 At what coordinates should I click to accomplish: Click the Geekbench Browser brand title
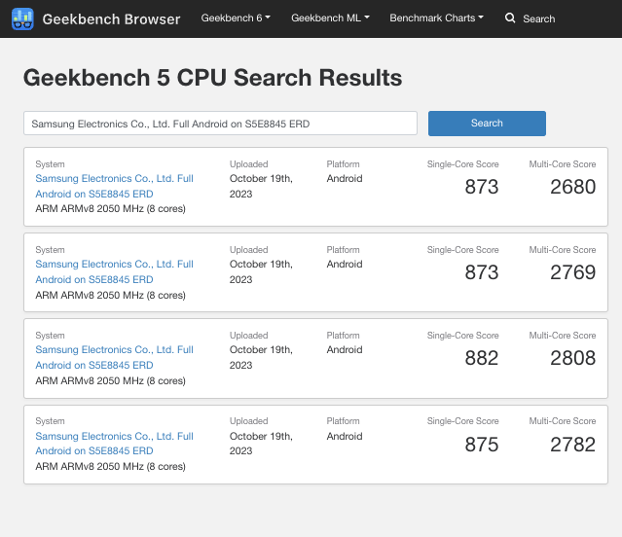point(111,19)
